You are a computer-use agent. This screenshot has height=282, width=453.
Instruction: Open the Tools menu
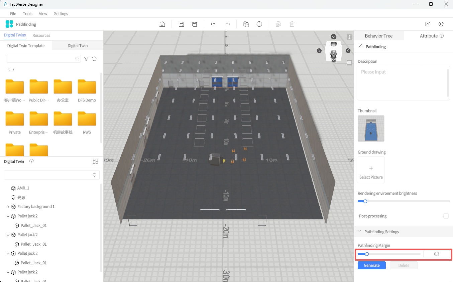(27, 14)
